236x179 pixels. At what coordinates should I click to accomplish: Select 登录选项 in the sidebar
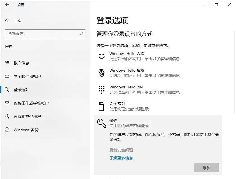coord(45,90)
